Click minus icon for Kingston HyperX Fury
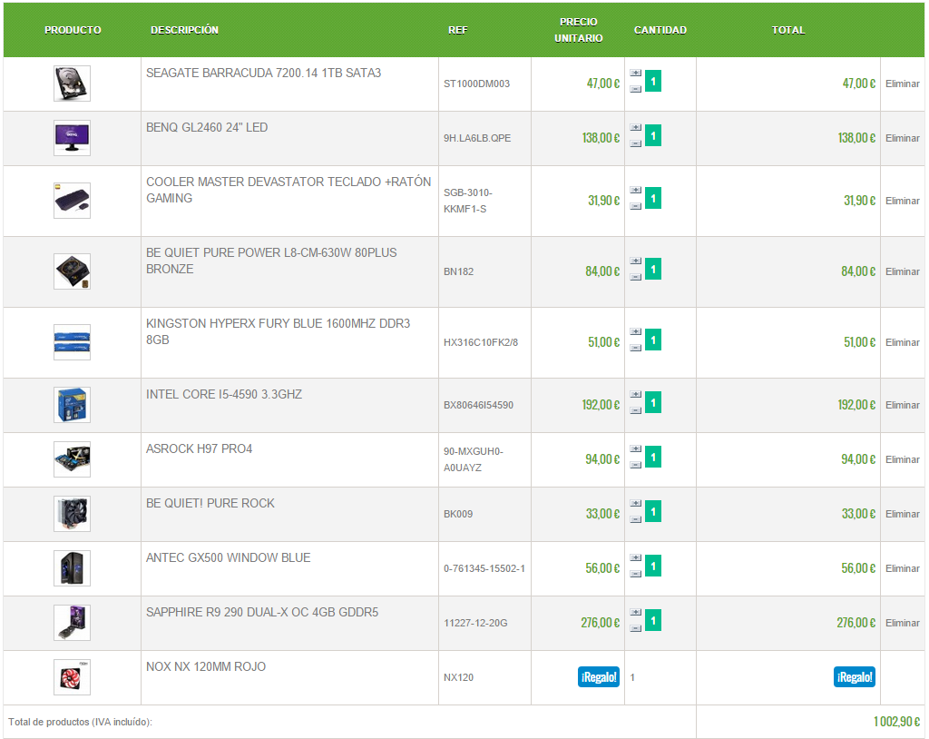The width and height of the screenshot is (929, 739). click(635, 348)
